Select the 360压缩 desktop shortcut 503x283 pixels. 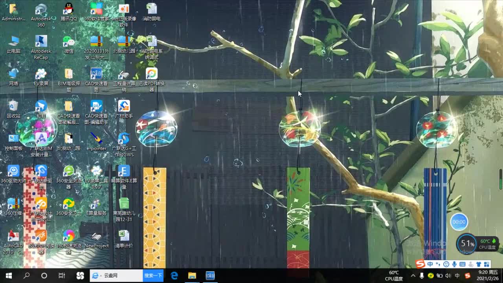tap(13, 207)
